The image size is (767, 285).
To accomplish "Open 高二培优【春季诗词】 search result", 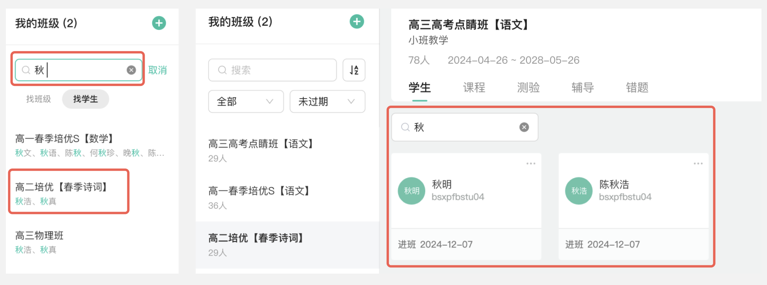I will click(61, 187).
